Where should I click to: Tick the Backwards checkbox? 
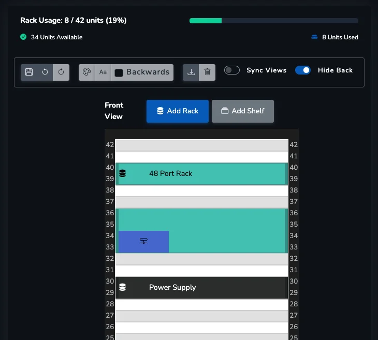pos(119,72)
